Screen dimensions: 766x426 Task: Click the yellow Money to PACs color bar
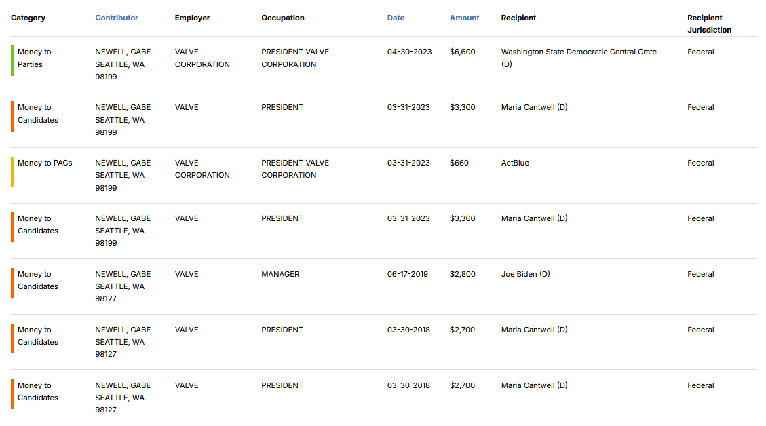[x=13, y=172]
